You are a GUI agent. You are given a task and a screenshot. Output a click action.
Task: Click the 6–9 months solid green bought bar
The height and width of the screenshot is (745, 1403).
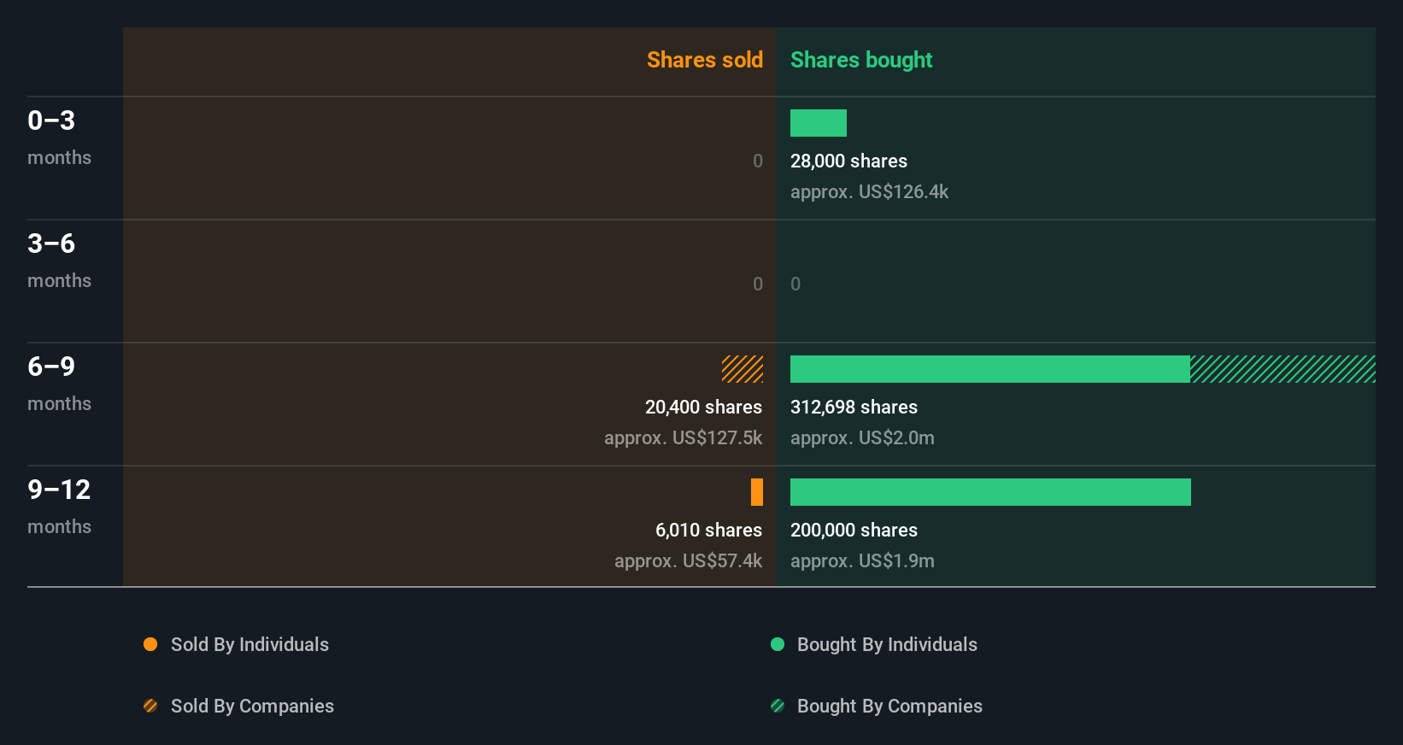tap(990, 369)
